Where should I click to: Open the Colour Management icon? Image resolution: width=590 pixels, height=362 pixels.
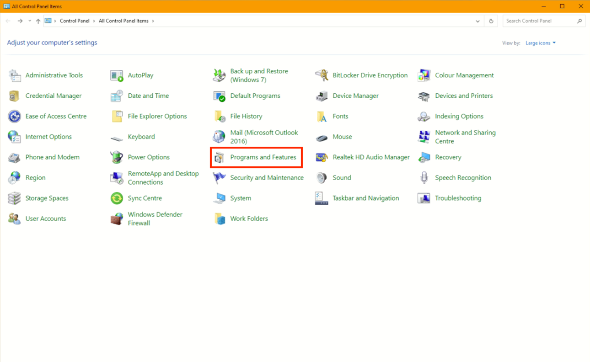tap(424, 75)
